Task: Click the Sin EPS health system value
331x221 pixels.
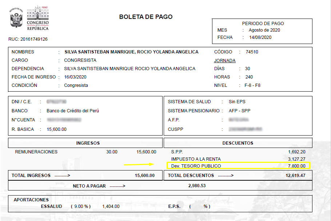Action: pyautogui.click(x=237, y=102)
